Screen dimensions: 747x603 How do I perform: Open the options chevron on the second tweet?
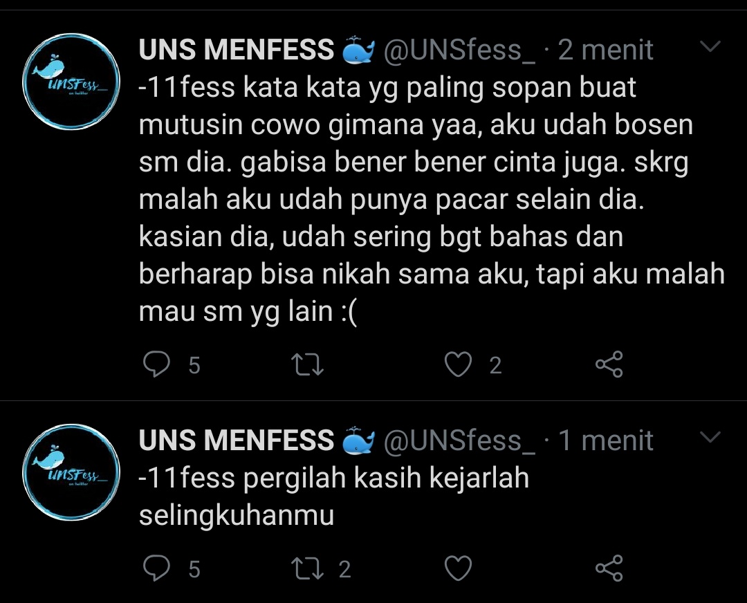coord(710,437)
